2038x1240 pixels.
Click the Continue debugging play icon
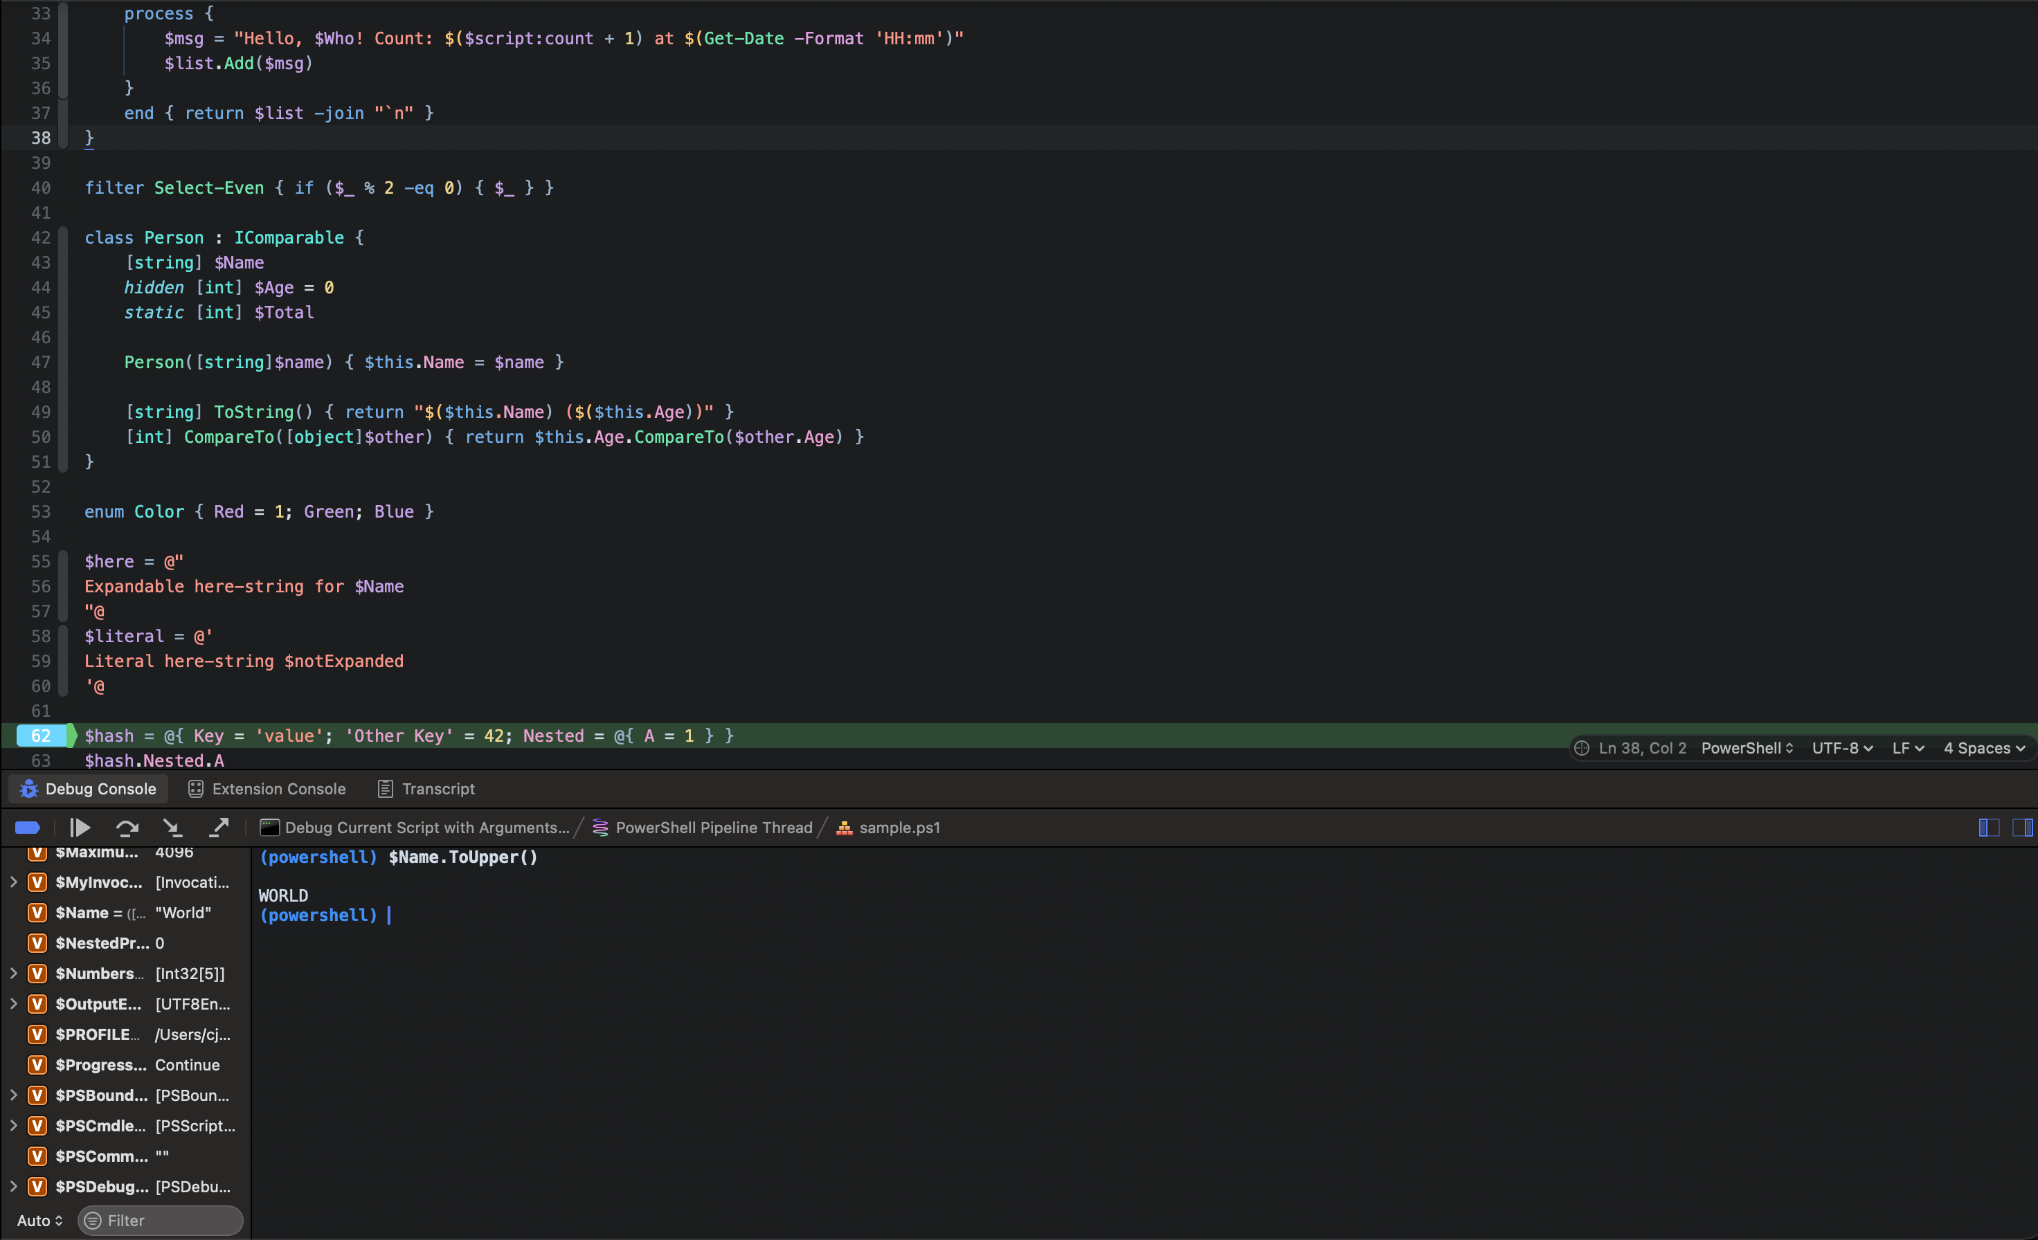80,828
